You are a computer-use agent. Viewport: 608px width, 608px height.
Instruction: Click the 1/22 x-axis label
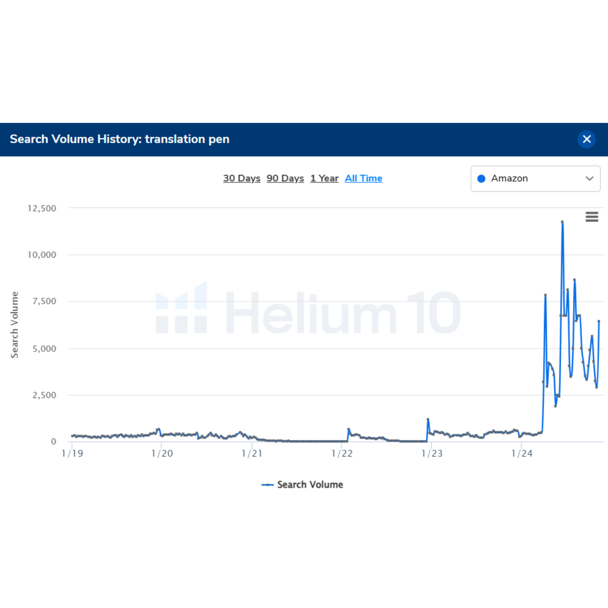click(x=342, y=454)
